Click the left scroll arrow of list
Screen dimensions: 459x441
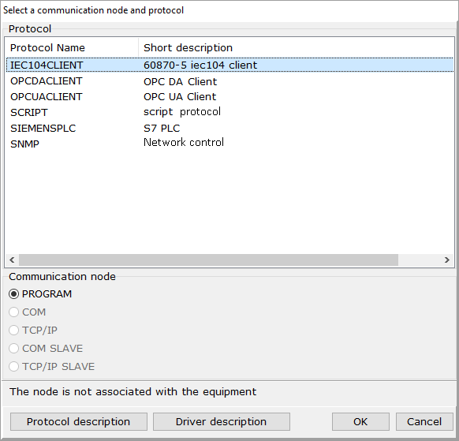(12, 260)
